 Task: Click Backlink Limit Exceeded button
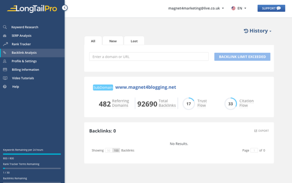(242, 57)
